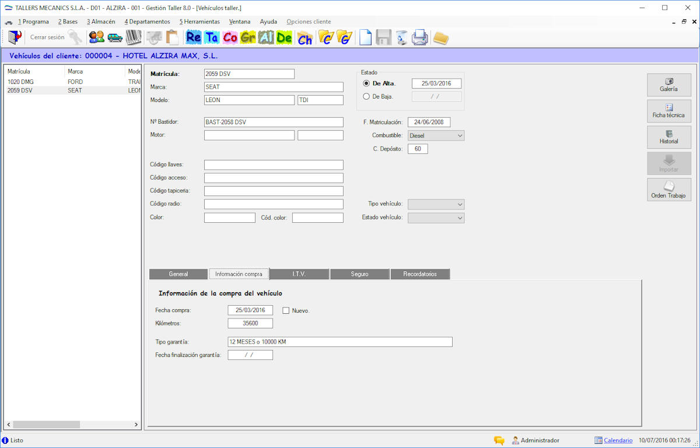Click the Tipo garantía input field
Screen dimensions: 700x448
(x=340, y=342)
